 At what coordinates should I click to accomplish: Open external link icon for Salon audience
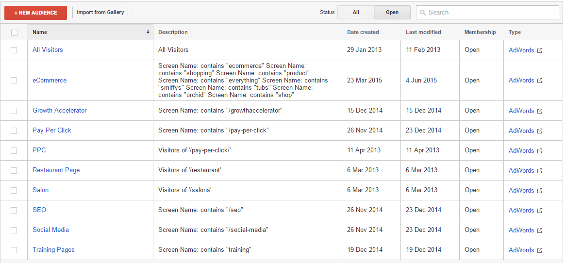[540, 191]
